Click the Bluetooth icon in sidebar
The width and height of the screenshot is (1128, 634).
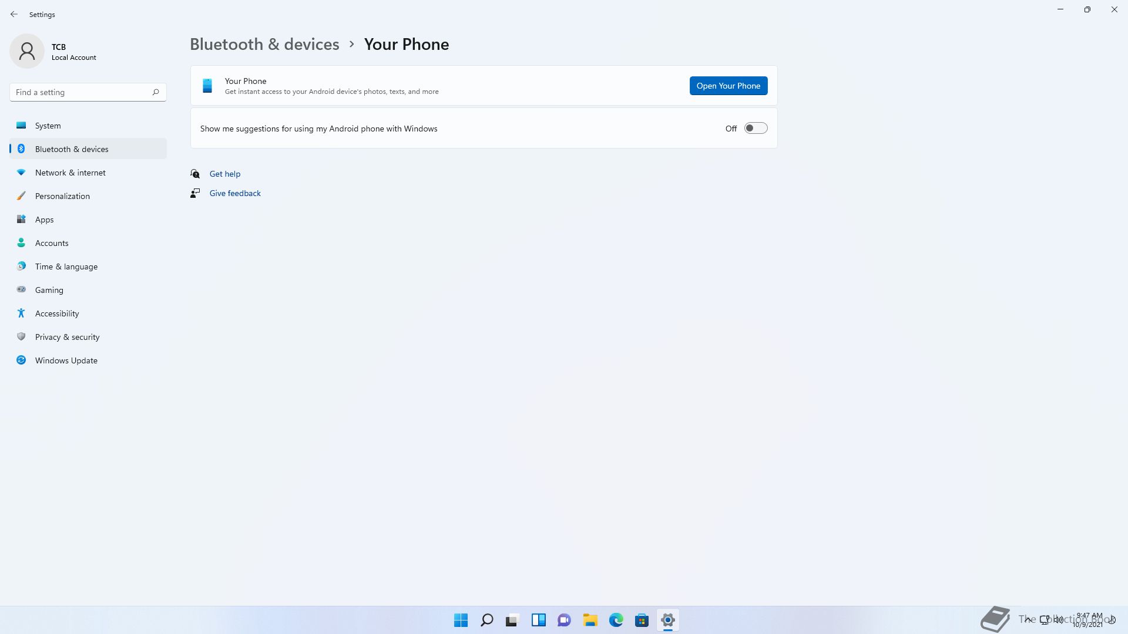pos(21,149)
